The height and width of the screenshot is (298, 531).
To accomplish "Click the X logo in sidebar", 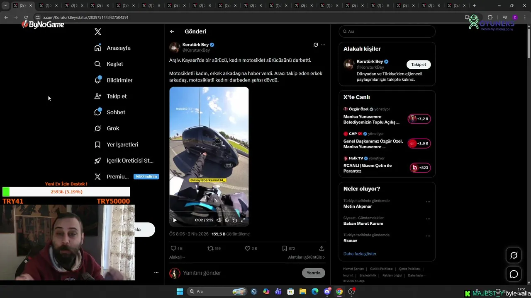I will point(98,32).
